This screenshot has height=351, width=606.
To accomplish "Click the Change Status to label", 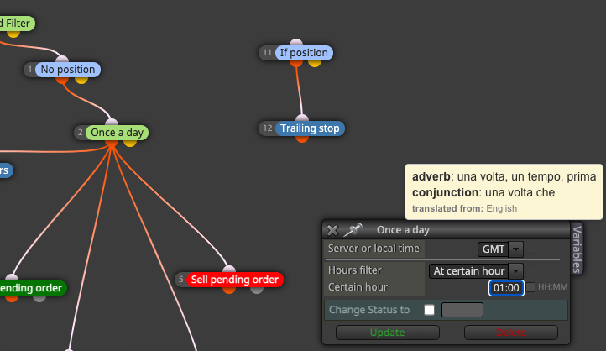I will pos(369,310).
